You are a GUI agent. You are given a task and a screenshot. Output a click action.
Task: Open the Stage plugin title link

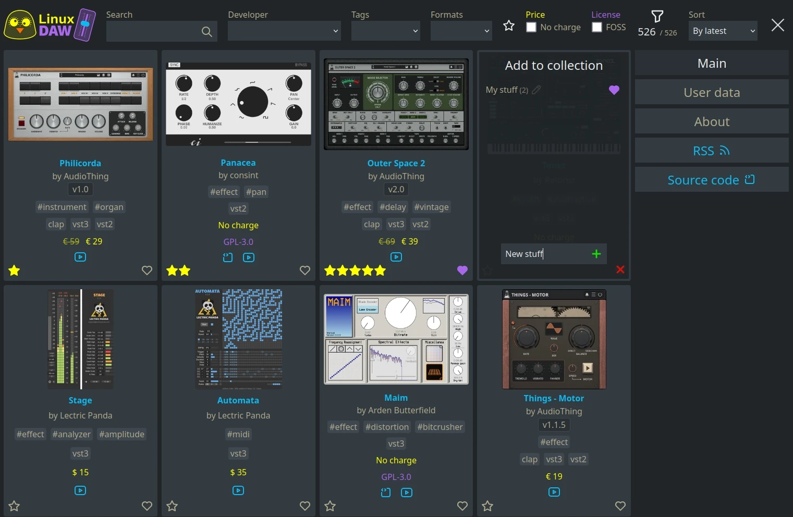pos(80,400)
